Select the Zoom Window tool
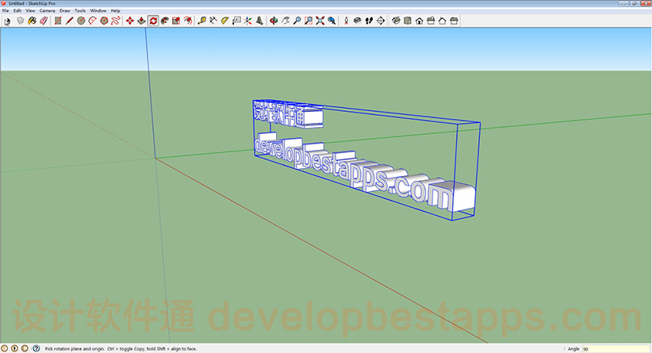652x353 pixels. coord(309,21)
